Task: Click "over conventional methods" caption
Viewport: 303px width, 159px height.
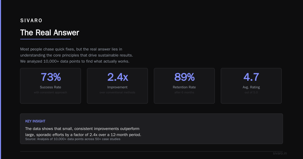Action: pyautogui.click(x=117, y=92)
